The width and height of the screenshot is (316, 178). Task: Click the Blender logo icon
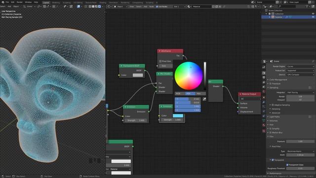(3, 2)
